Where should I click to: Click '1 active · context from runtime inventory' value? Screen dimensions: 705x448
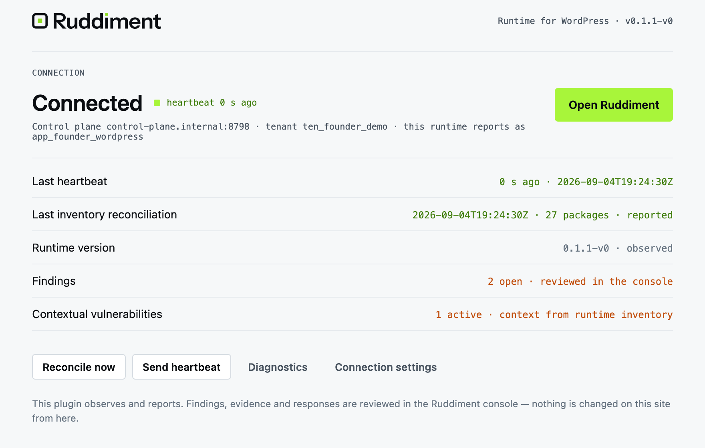point(554,315)
